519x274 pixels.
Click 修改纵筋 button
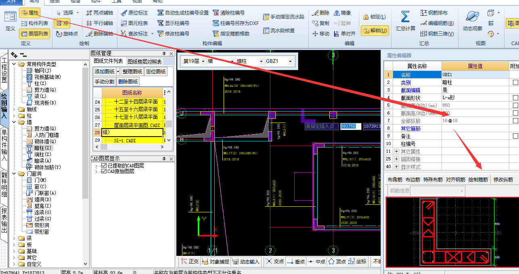[503, 180]
